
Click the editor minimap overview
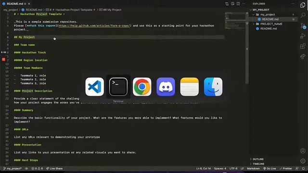pos(235,20)
